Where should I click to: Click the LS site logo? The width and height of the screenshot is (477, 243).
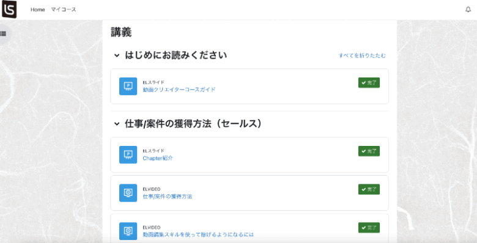point(9,9)
